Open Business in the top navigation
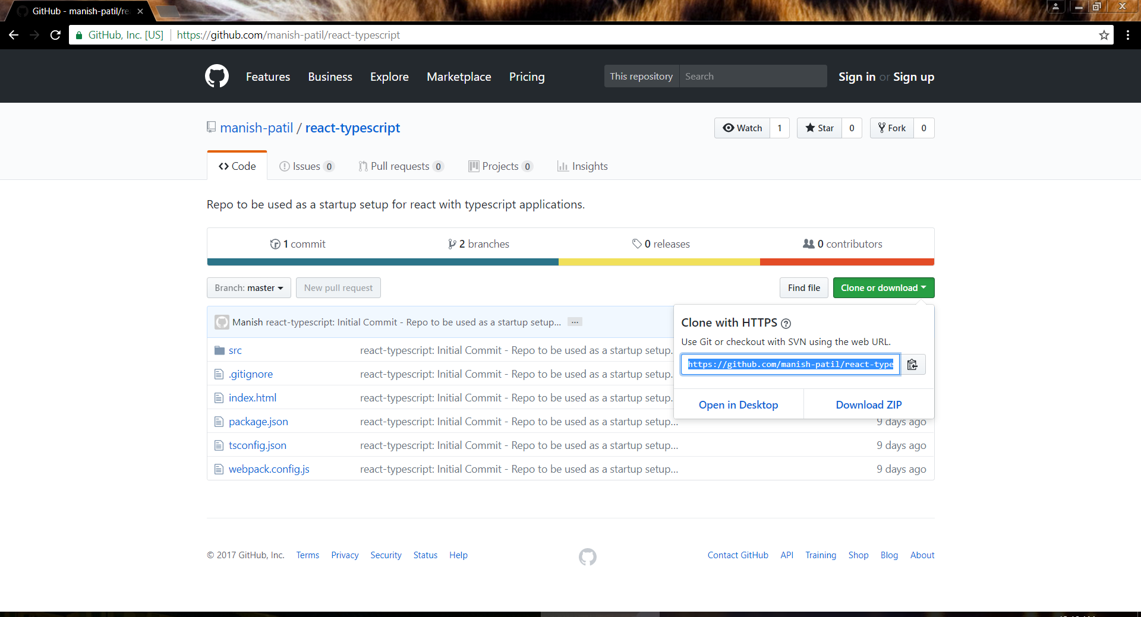Image resolution: width=1141 pixels, height=617 pixels. tap(330, 77)
